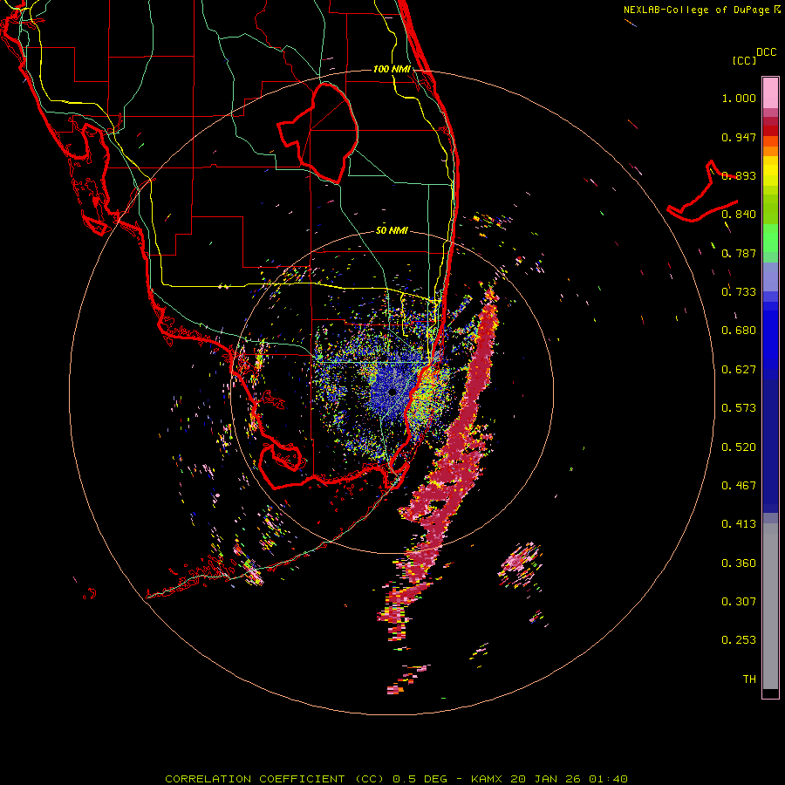The image size is (785, 785).
Task: Click the DCC label above the color bar
Action: tap(766, 52)
